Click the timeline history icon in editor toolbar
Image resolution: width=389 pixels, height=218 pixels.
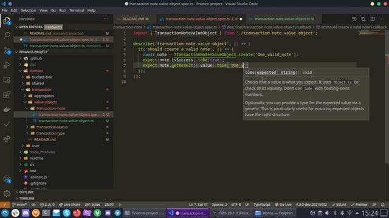click(354, 19)
